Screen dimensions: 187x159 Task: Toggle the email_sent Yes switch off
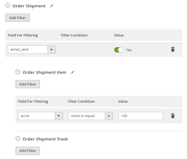click(119, 50)
